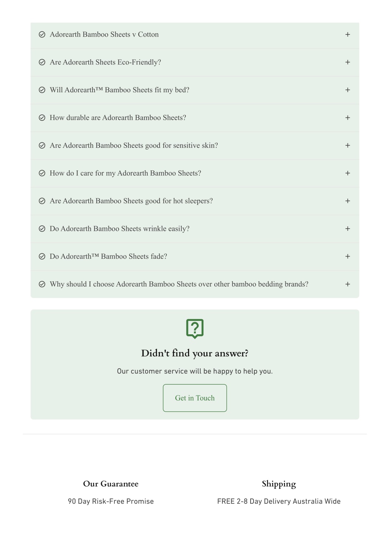This screenshot has width=379, height=537.
Task: Expand 'How do I care for my Adorearth Bamboo Sheets?'
Action: pyautogui.click(x=195, y=173)
